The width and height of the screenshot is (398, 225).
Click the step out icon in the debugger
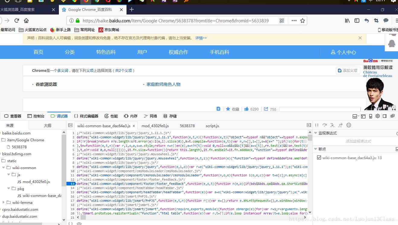[x=340, y=125]
